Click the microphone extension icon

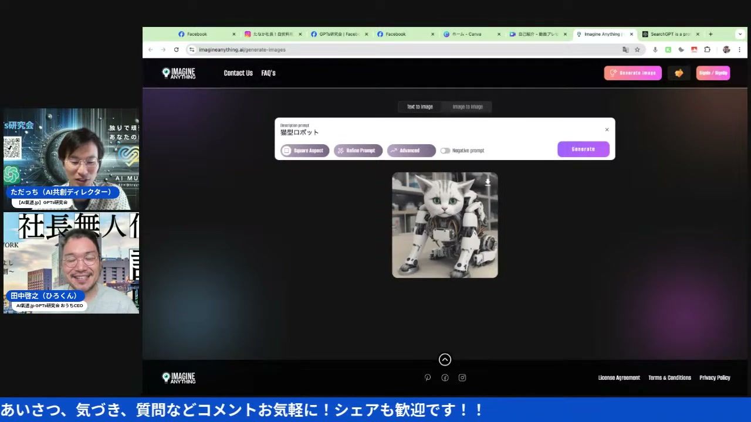point(655,50)
